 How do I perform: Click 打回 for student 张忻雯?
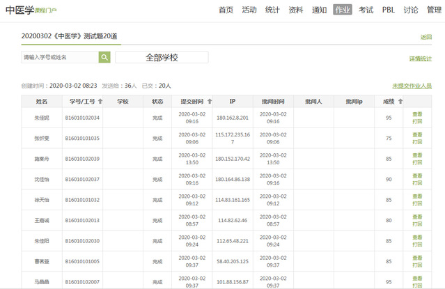[417, 141]
